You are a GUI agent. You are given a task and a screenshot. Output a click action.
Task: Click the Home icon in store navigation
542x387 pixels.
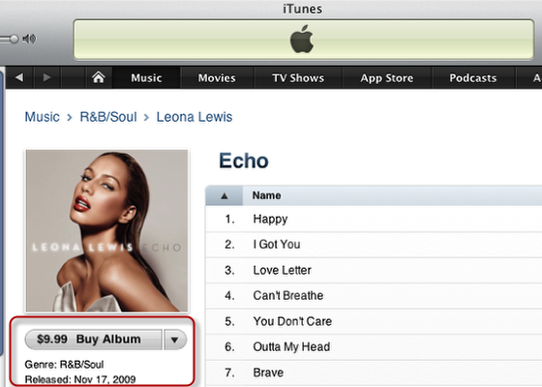point(99,77)
